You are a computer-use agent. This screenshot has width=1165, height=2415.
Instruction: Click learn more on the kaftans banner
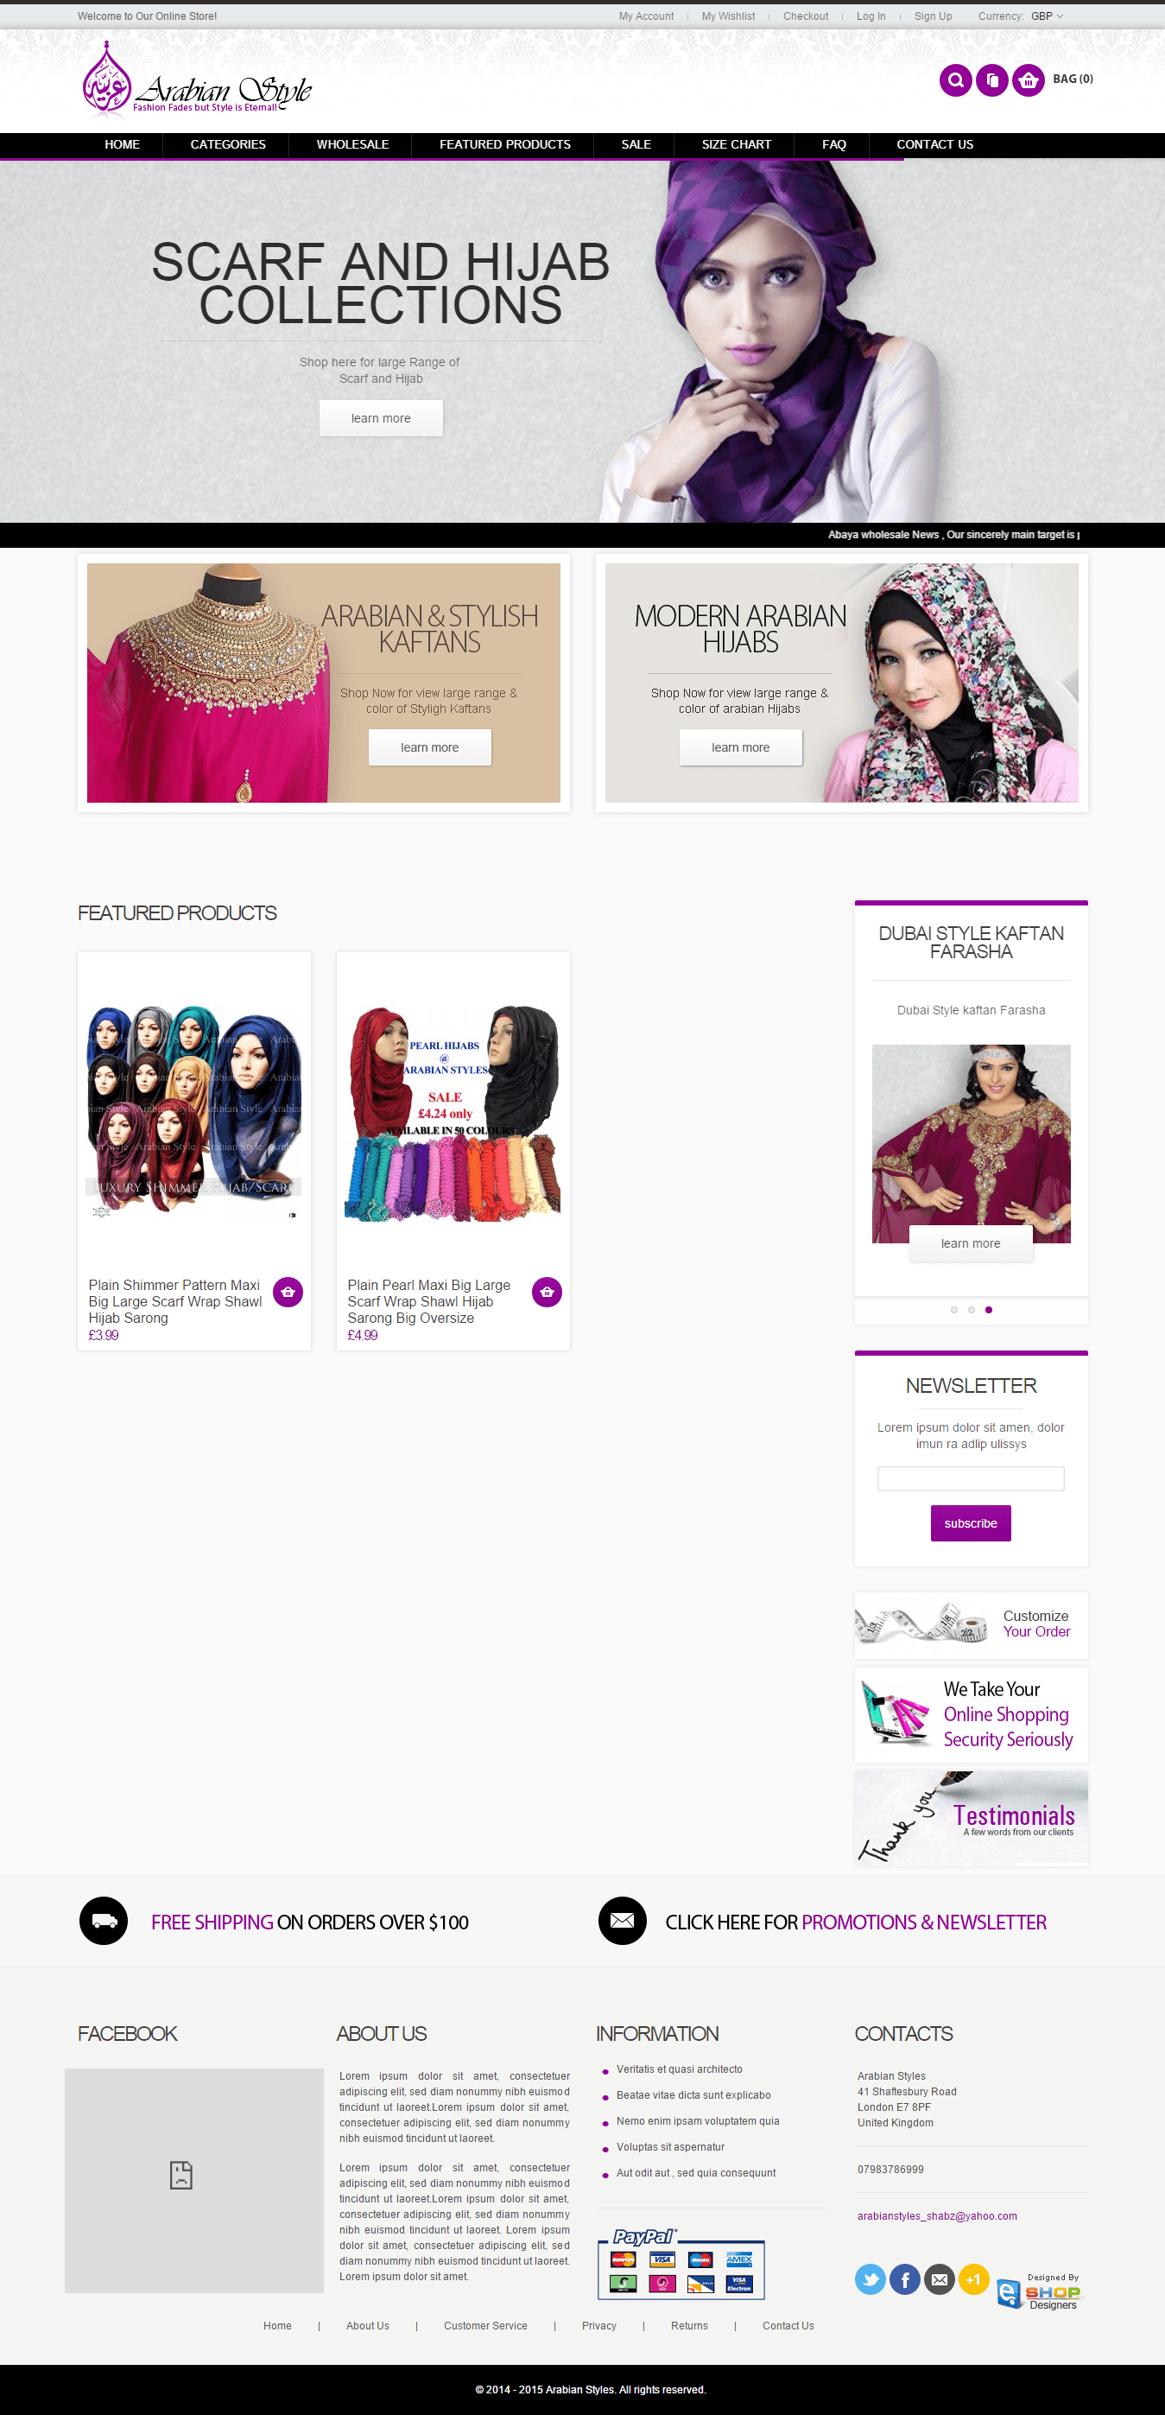(x=429, y=747)
